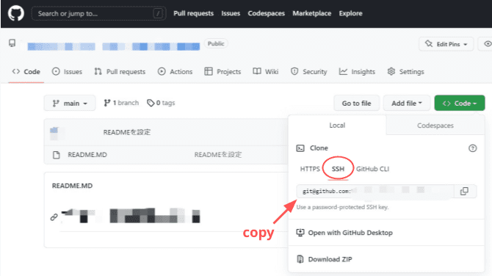This screenshot has height=276, width=492.
Task: Go to Codespaces in the top header
Action: (266, 13)
